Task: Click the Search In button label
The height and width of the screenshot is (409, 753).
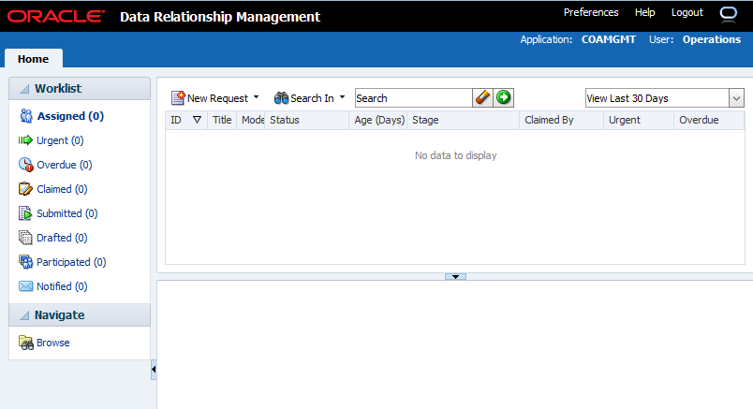Action: point(312,98)
